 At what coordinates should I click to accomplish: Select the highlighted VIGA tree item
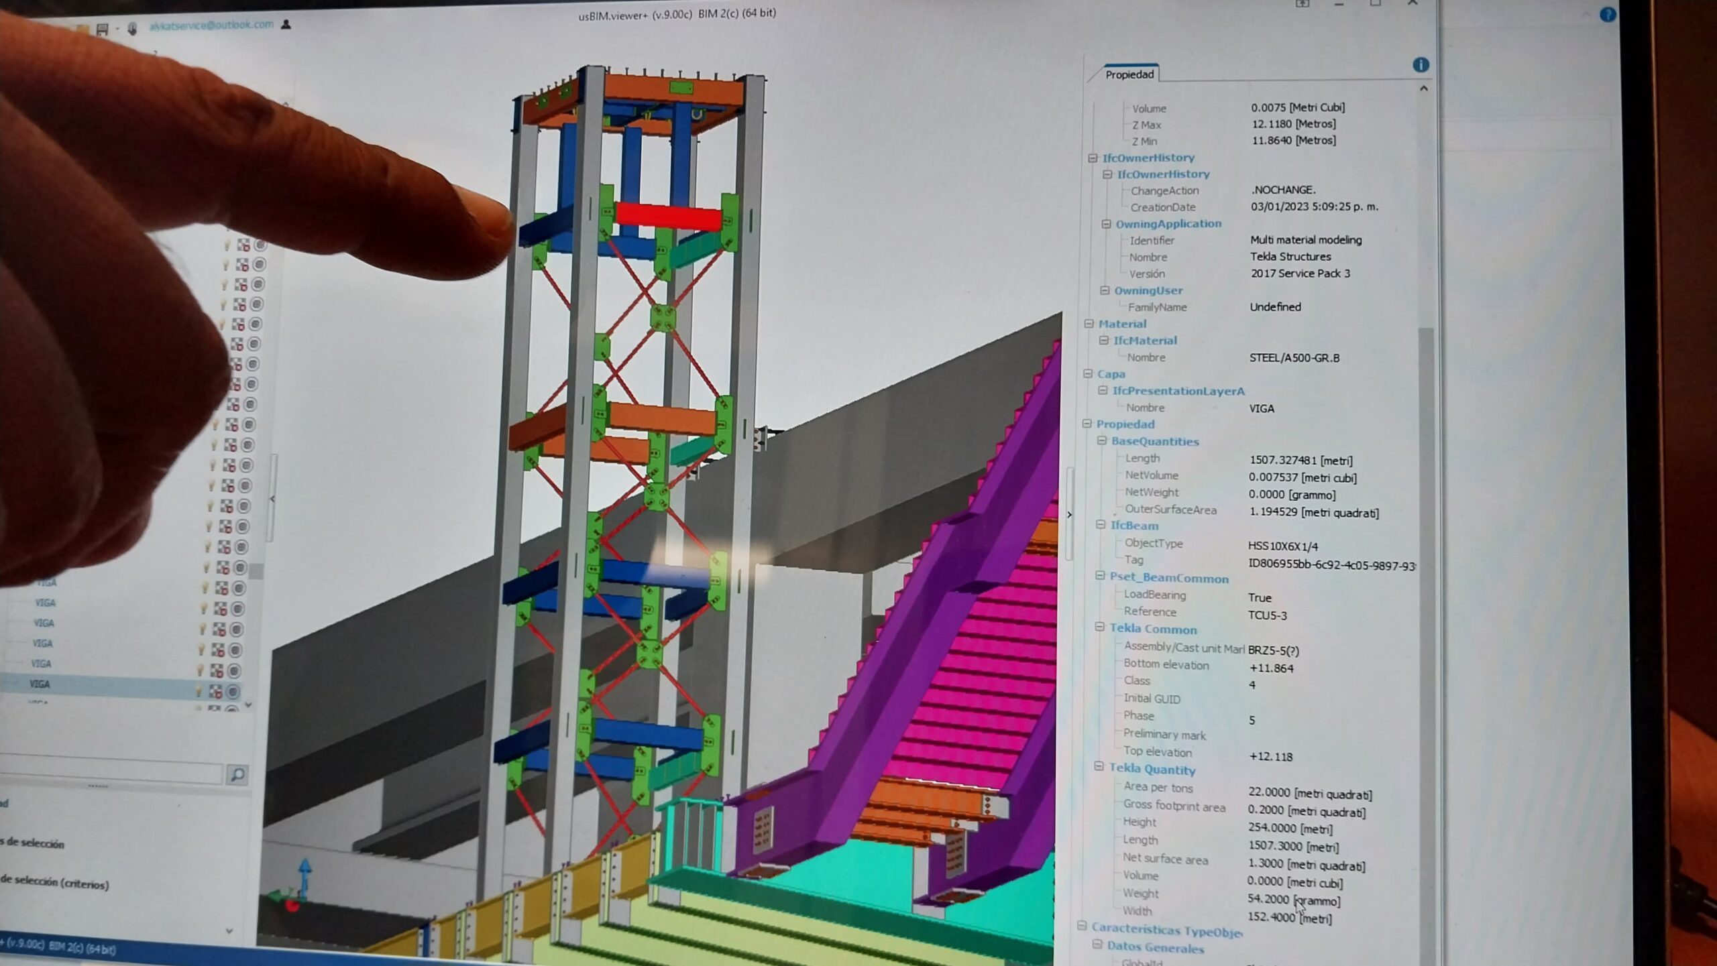pyautogui.click(x=40, y=684)
